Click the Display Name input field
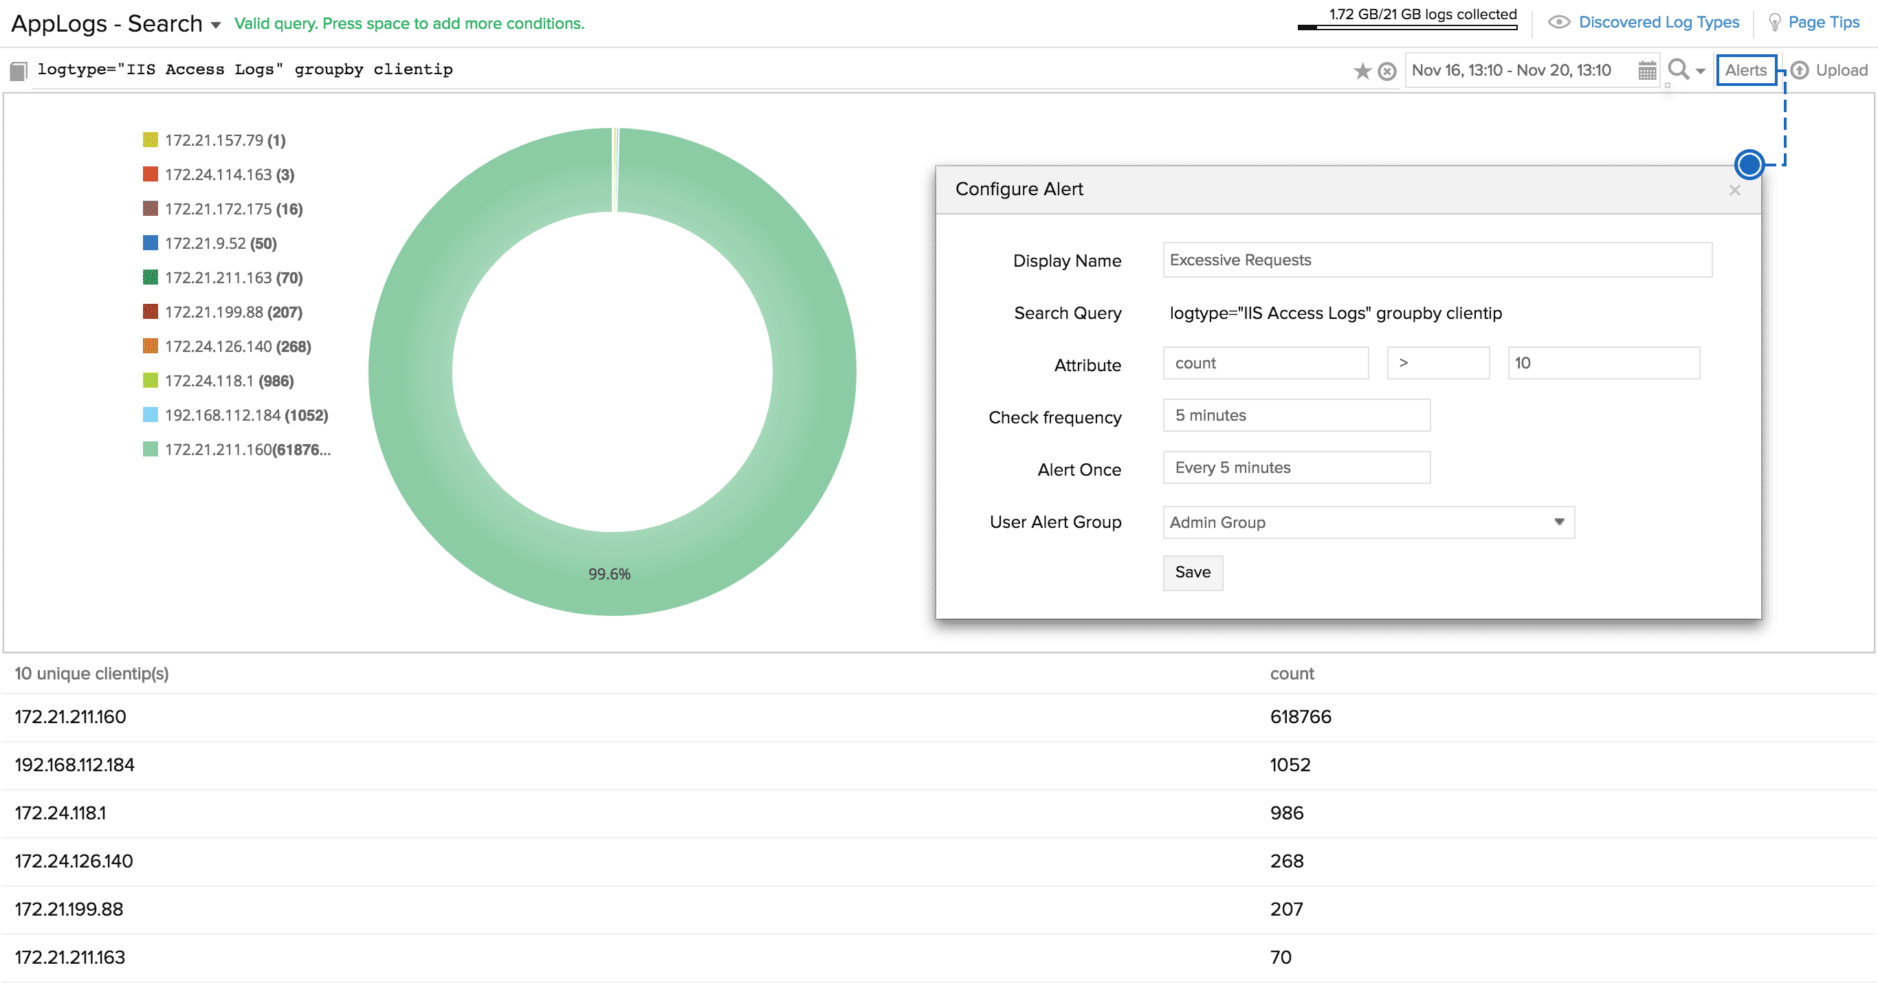This screenshot has width=1878, height=983. [x=1436, y=261]
